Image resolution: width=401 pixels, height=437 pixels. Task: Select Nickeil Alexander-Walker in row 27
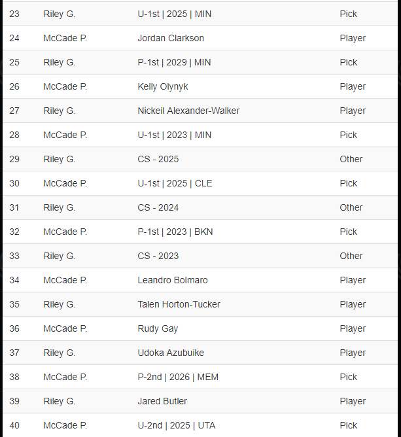click(x=188, y=111)
